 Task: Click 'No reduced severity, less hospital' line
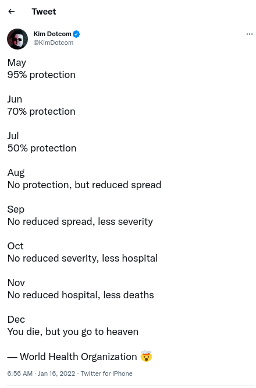pyautogui.click(x=82, y=258)
